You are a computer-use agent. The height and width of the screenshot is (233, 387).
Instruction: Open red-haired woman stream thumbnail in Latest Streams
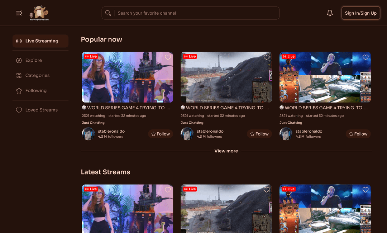point(127,209)
